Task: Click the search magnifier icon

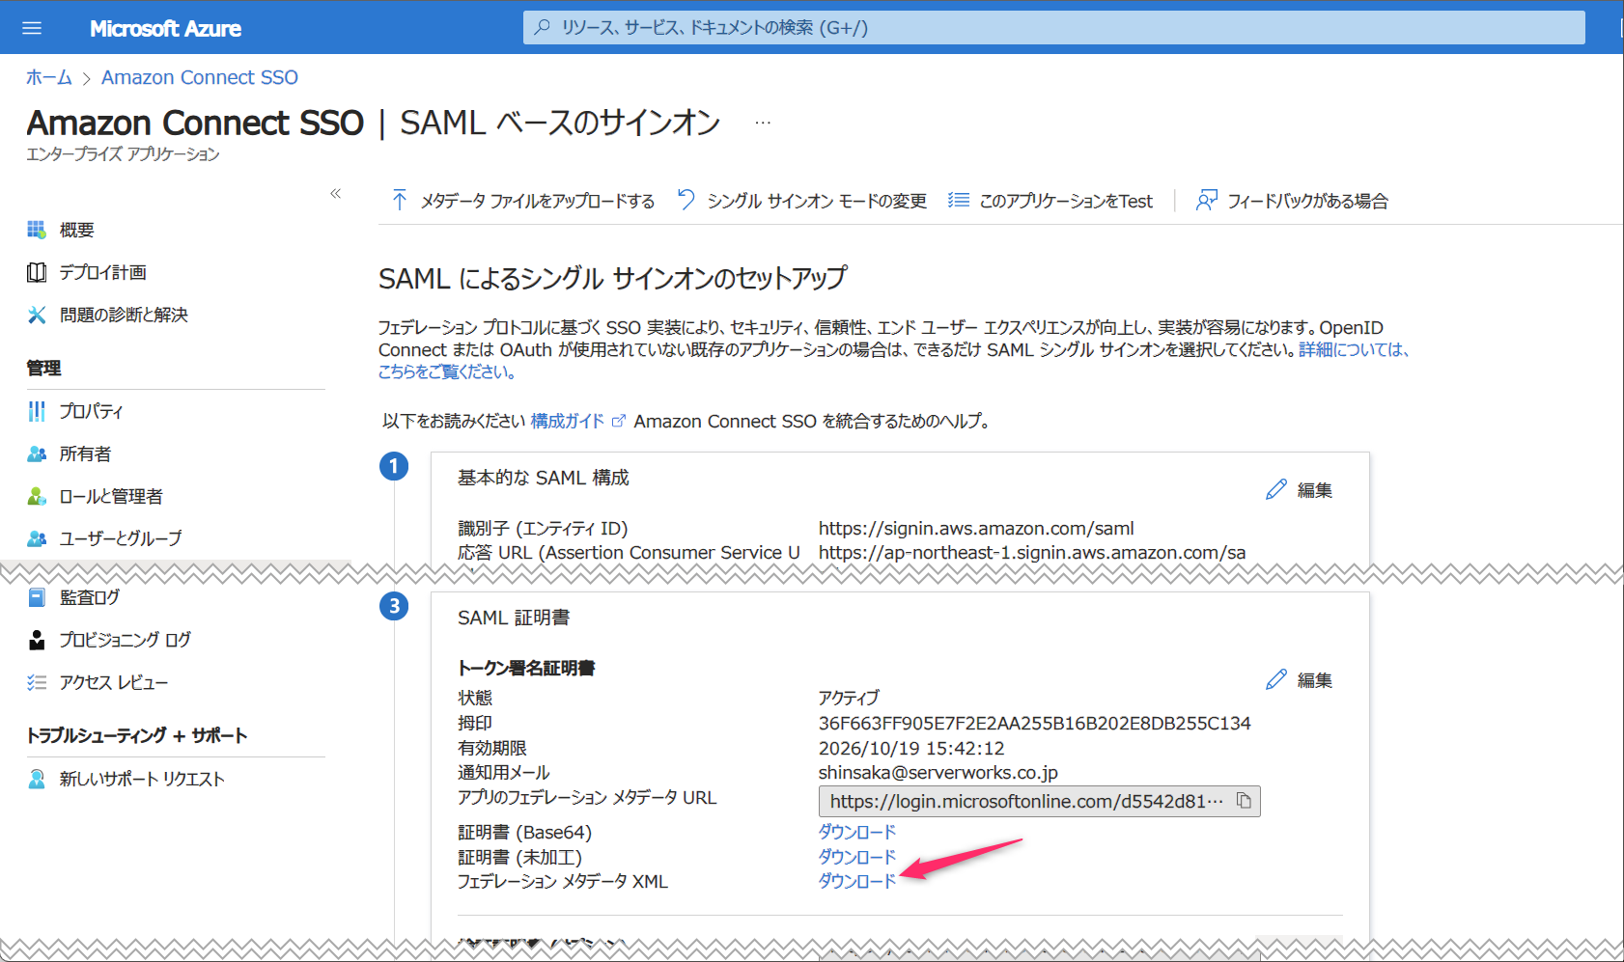Action: [543, 27]
